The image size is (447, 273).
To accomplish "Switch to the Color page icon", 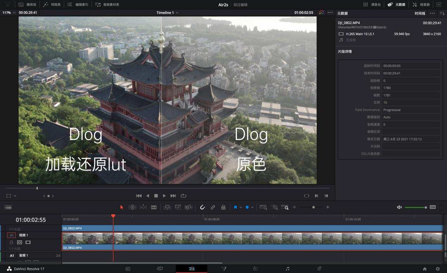I will [x=255, y=268].
